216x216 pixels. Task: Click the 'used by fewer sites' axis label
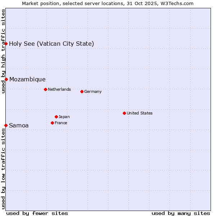click(x=37, y=213)
